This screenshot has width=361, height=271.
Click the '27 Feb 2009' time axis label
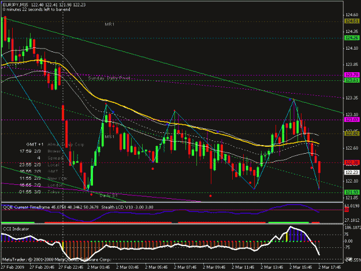point(12,268)
